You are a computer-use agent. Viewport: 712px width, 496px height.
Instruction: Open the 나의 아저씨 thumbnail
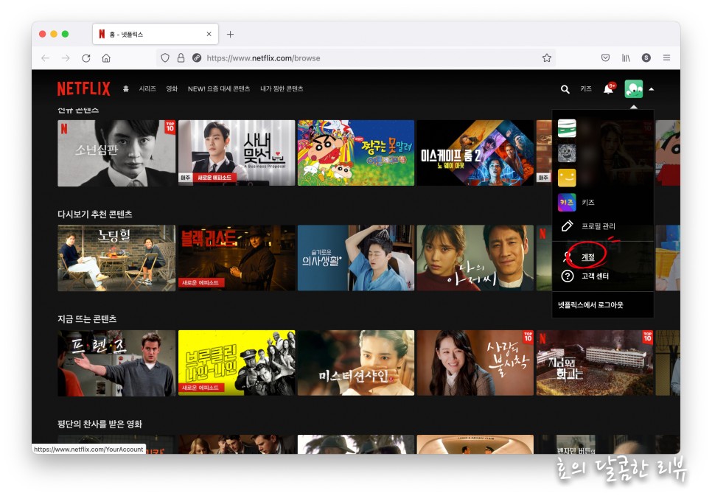coord(475,258)
